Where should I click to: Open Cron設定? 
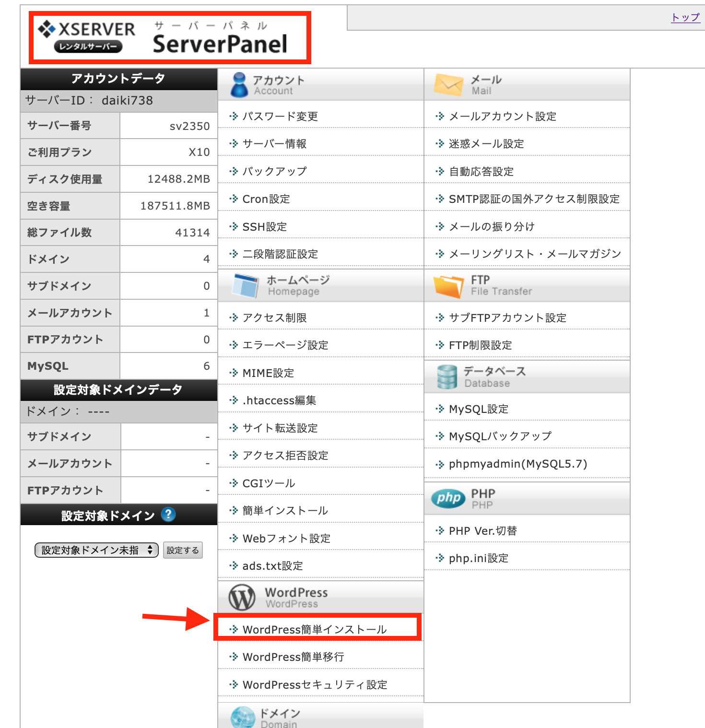coord(266,199)
